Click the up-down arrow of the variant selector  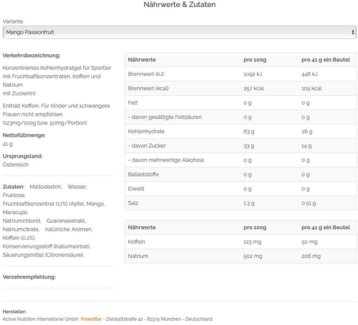click(x=353, y=32)
